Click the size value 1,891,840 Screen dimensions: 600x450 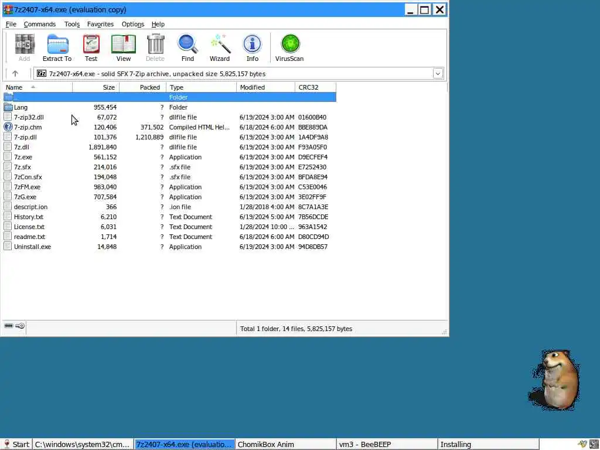(x=103, y=147)
